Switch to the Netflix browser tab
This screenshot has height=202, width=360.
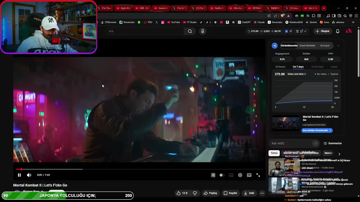click(218, 8)
